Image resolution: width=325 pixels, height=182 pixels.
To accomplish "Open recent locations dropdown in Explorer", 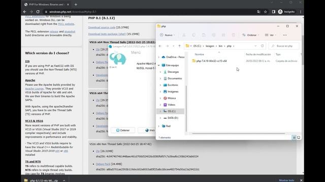I will click(174, 46).
